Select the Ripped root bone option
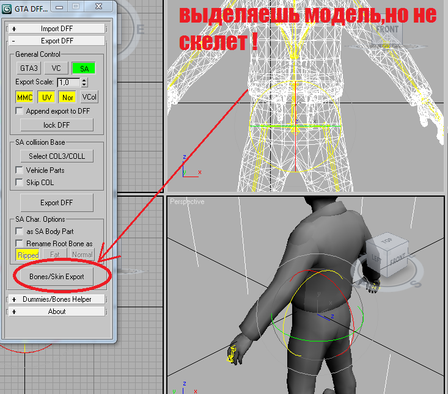The image size is (448, 394). tap(28, 255)
